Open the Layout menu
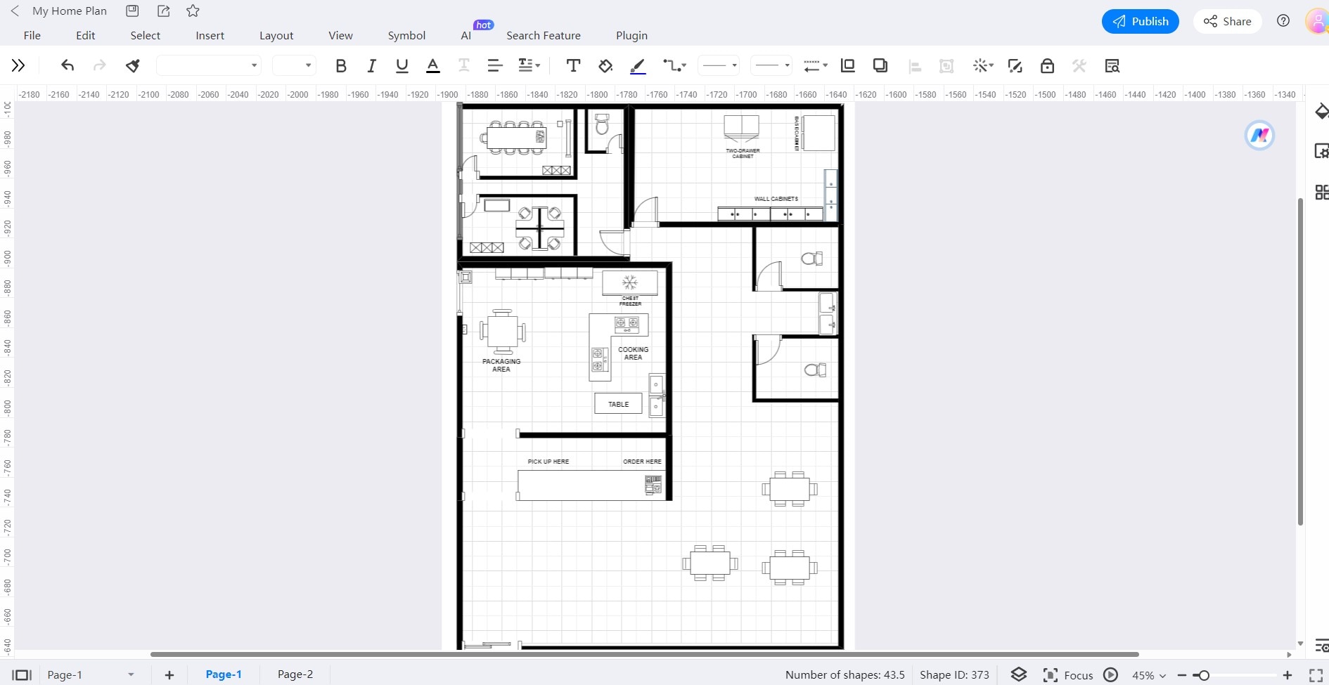Image resolution: width=1329 pixels, height=685 pixels. 276,35
